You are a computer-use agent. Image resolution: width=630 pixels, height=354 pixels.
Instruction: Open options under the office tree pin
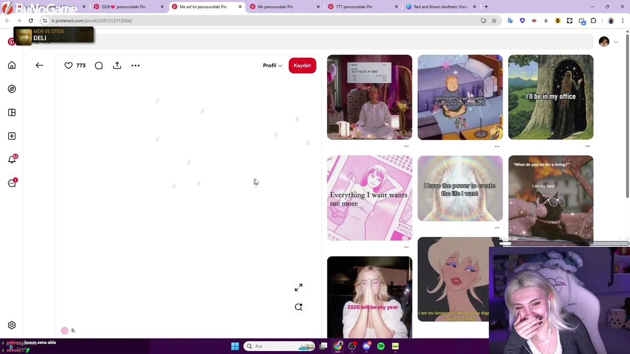(587, 146)
